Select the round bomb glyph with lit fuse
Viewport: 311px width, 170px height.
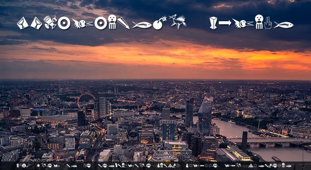pos(159,24)
